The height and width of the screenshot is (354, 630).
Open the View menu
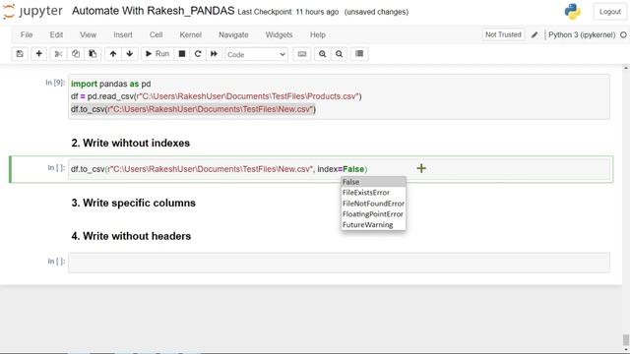pos(88,35)
